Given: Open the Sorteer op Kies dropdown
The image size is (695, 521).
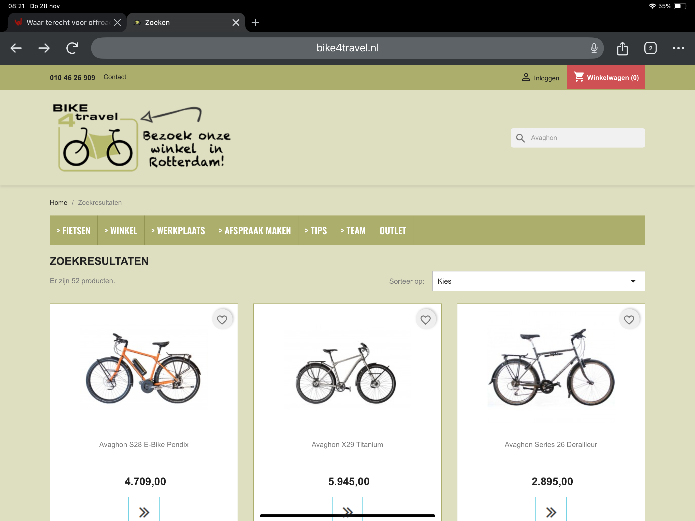Looking at the screenshot, I should (x=538, y=281).
